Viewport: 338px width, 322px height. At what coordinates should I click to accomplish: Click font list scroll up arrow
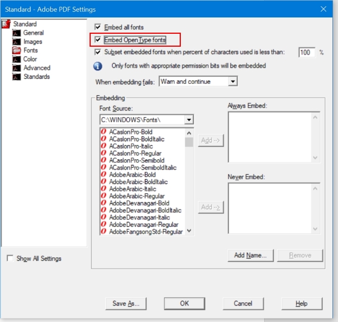pos(189,133)
